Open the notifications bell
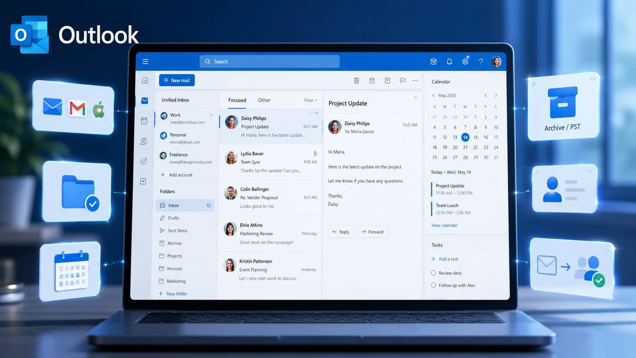 [x=449, y=61]
